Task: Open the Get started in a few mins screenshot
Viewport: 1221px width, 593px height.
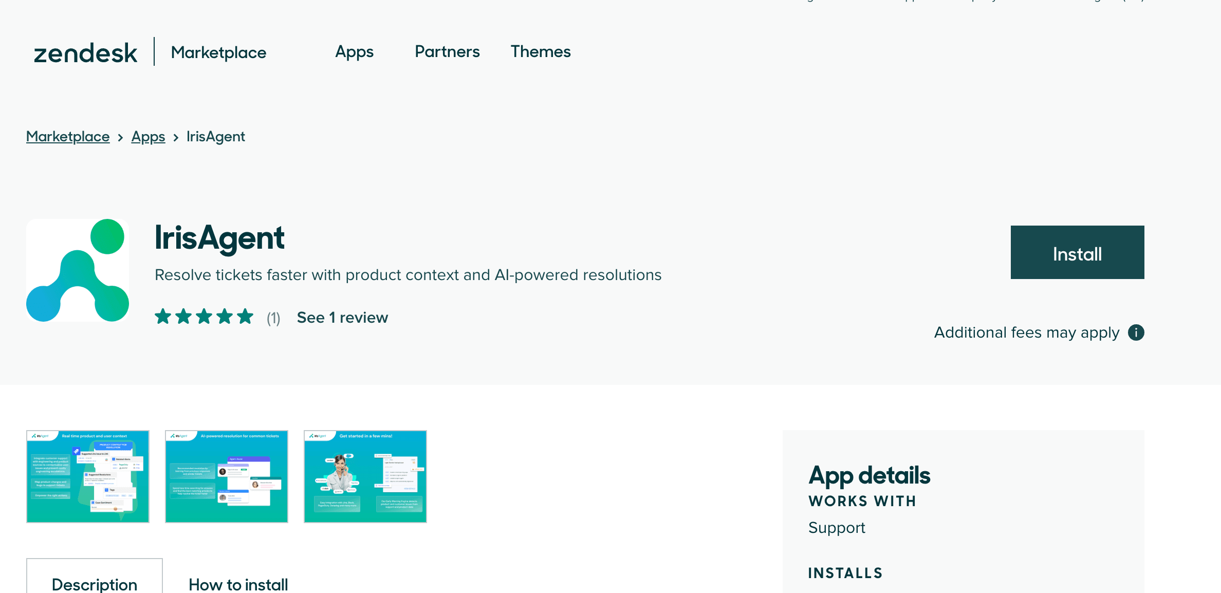Action: (365, 476)
